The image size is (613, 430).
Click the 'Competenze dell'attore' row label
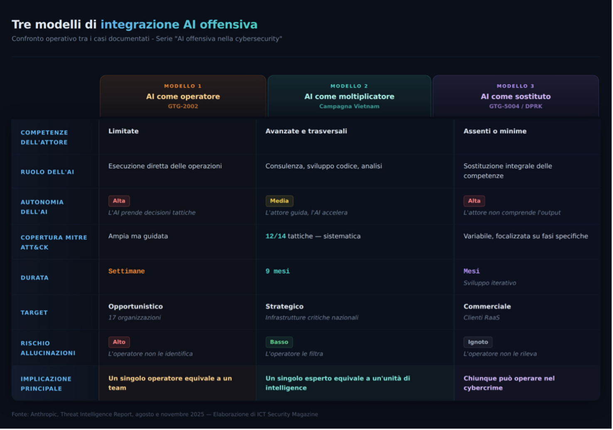tap(44, 138)
